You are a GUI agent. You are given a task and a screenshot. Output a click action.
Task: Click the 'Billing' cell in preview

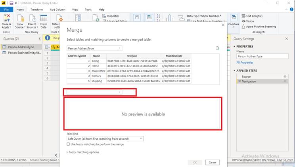tap(99, 61)
